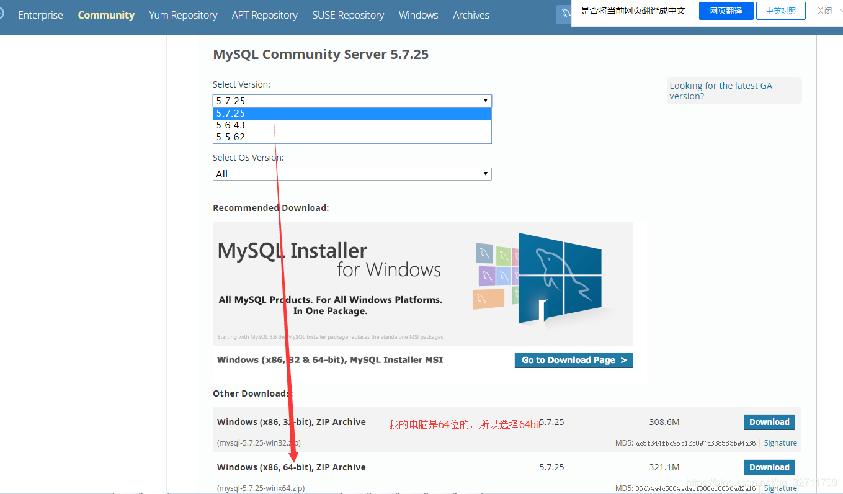Click 'Windows (x86, 32-bit), ZIP Archive' text

tap(292, 422)
